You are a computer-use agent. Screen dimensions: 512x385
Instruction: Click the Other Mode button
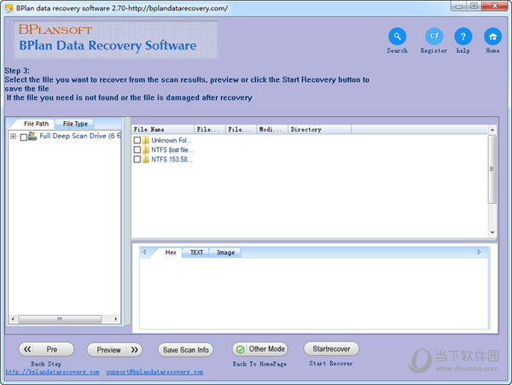[260, 349]
